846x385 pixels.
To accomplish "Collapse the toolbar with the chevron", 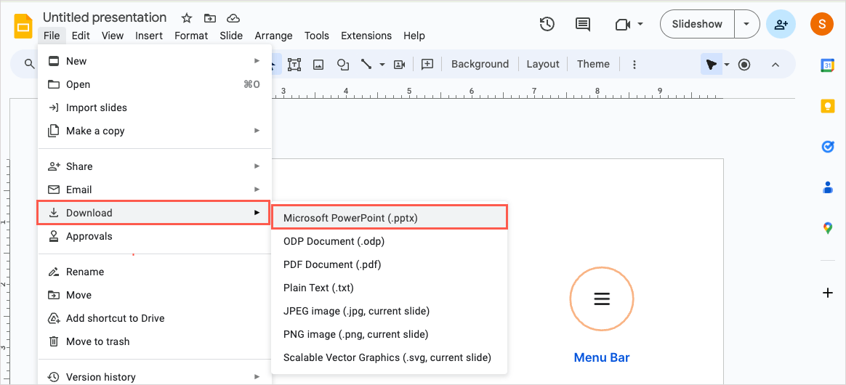I will (775, 64).
